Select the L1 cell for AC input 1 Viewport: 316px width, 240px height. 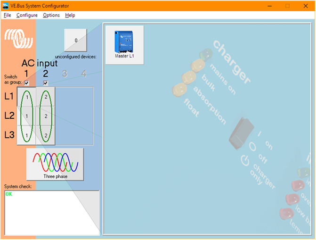[x=27, y=97]
